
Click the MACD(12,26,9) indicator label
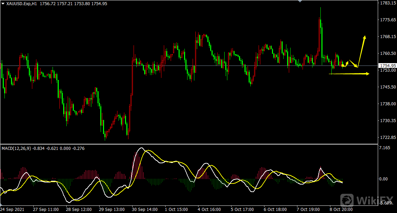click(16, 149)
